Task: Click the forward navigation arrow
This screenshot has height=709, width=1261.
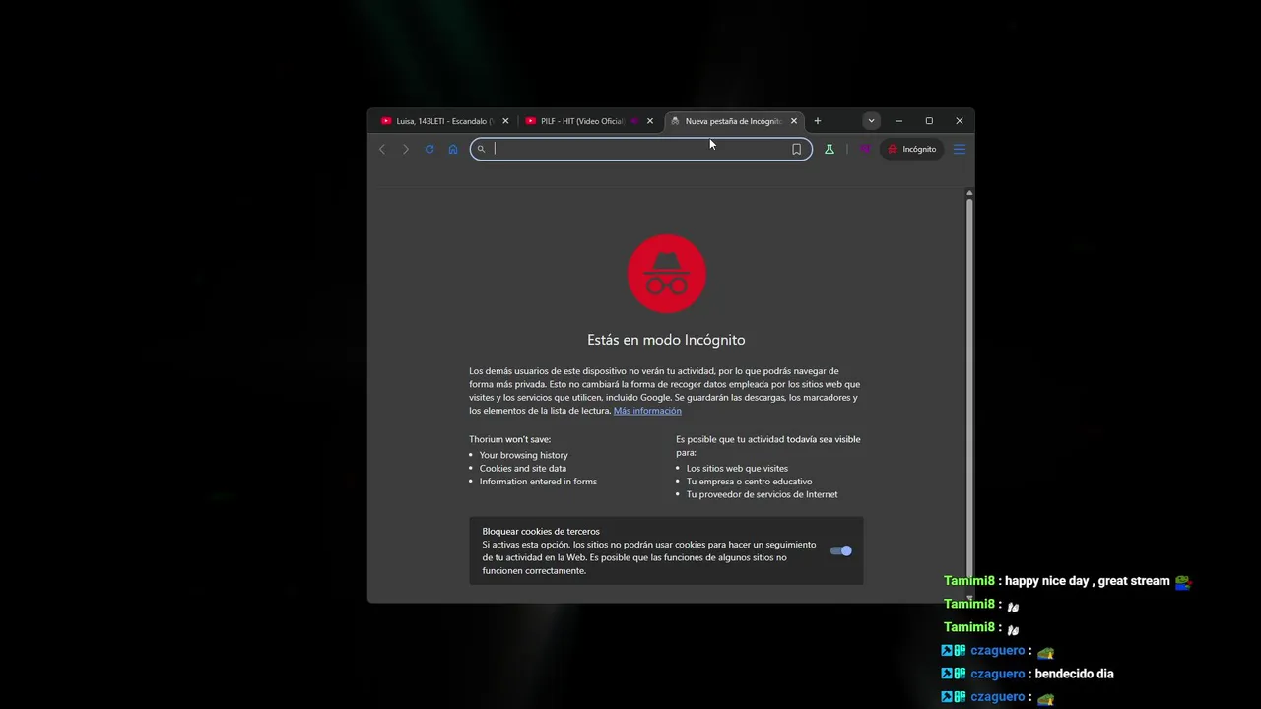Action: pos(405,149)
